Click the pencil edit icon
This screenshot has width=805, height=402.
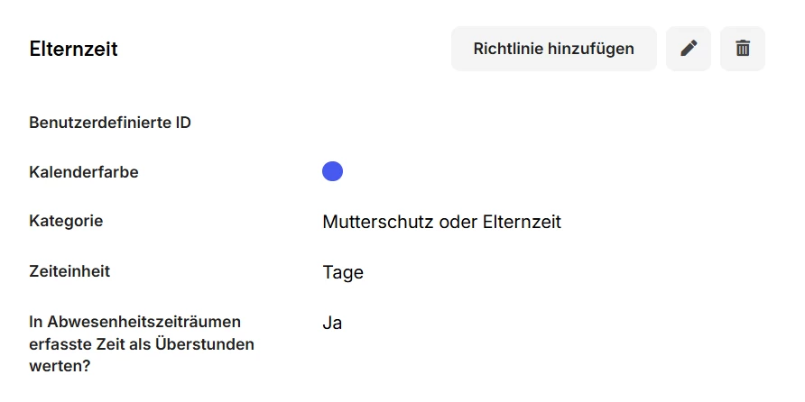coord(689,49)
